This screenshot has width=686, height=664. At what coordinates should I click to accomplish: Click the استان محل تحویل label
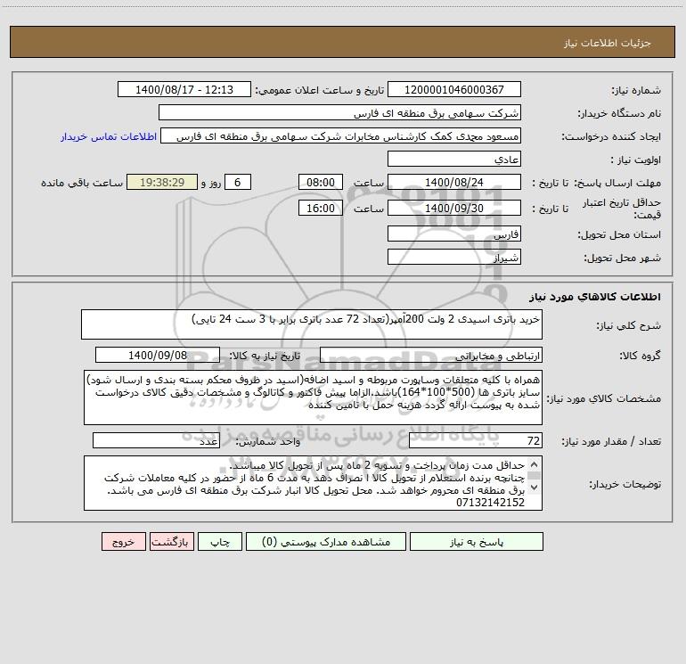pyautogui.click(x=619, y=234)
